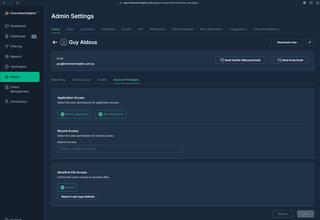The height and width of the screenshot is (220, 320).
Task: Click Deactivate User button
Action: point(287,42)
